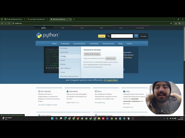Screen dimensions: 185x138
Task: Click the Python logo in the header
Action: [47, 35]
